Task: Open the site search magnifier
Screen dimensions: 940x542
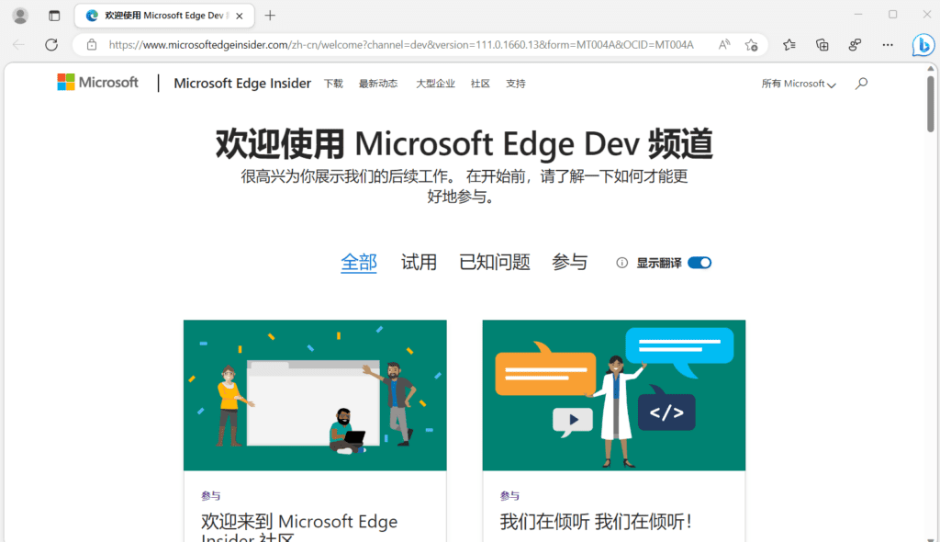Action: (861, 83)
